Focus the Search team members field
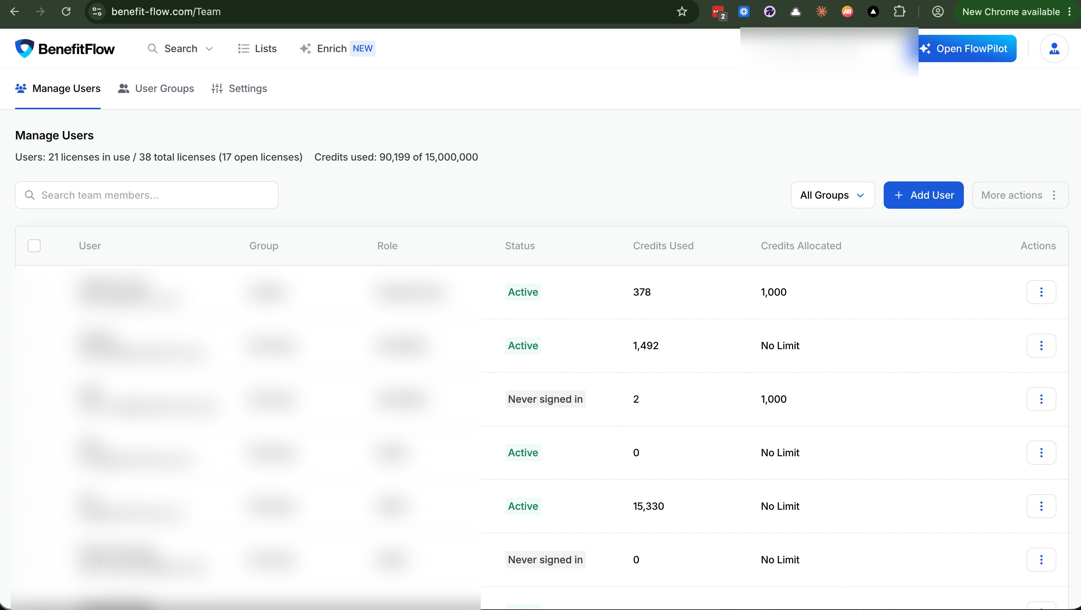Screen dimensions: 1081x610 click(147, 195)
